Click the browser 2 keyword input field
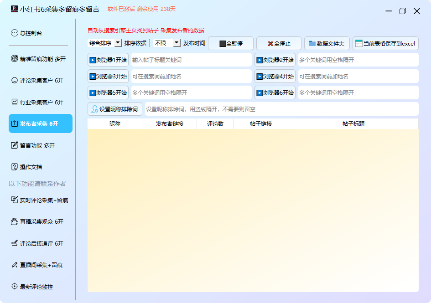This screenshot has width=431, height=303. 358,60
